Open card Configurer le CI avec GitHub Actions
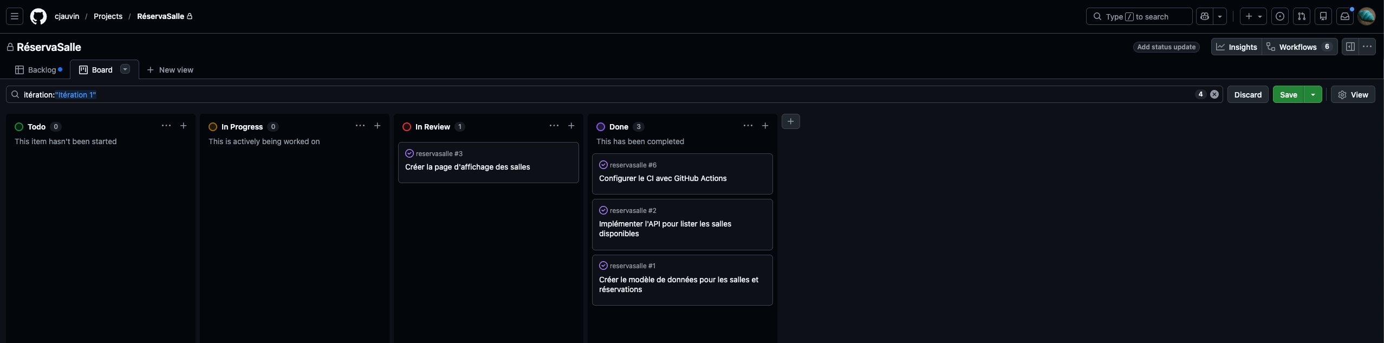The width and height of the screenshot is (1384, 343). tap(662, 178)
